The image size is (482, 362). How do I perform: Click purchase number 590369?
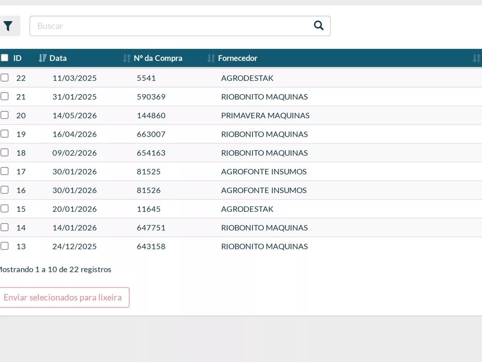click(x=151, y=97)
